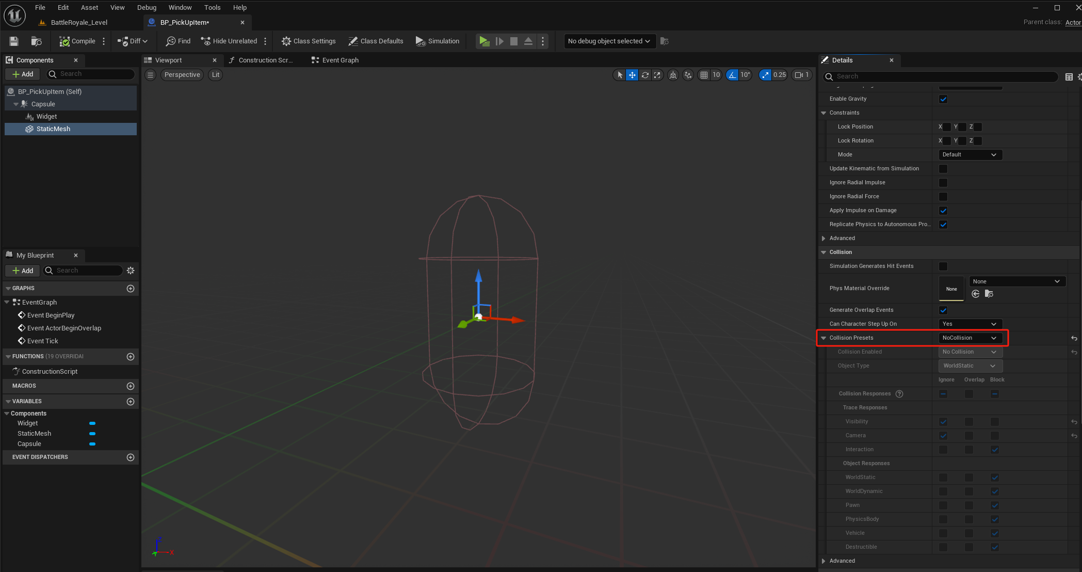Add new variable with plus icon
1082x572 pixels.
(131, 402)
